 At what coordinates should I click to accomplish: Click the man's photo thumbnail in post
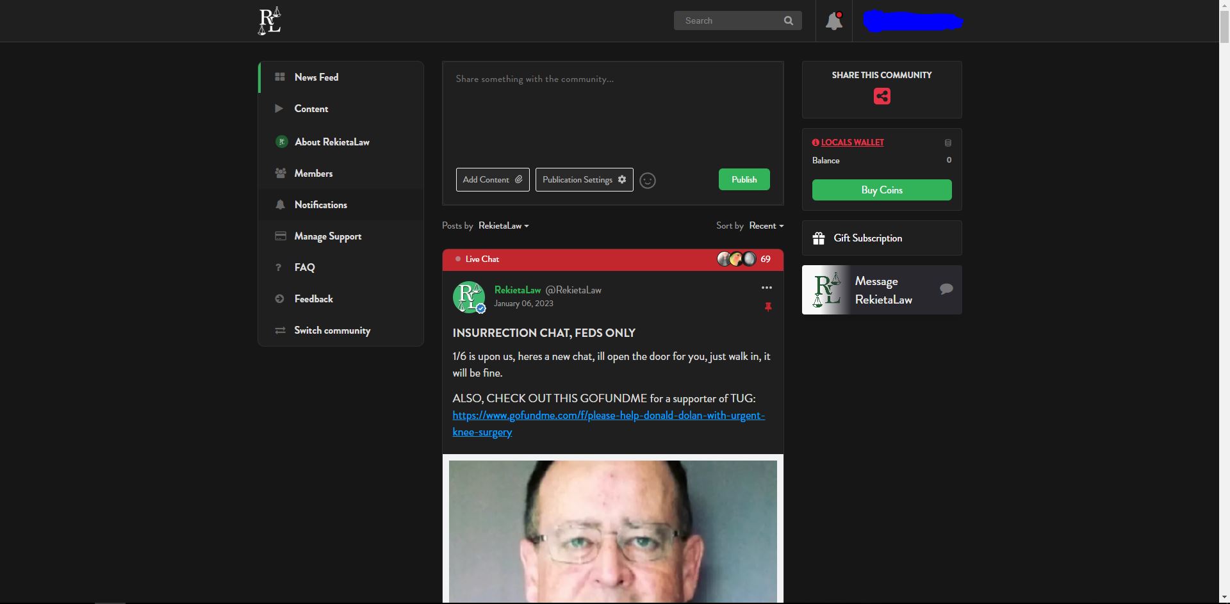coord(613,531)
